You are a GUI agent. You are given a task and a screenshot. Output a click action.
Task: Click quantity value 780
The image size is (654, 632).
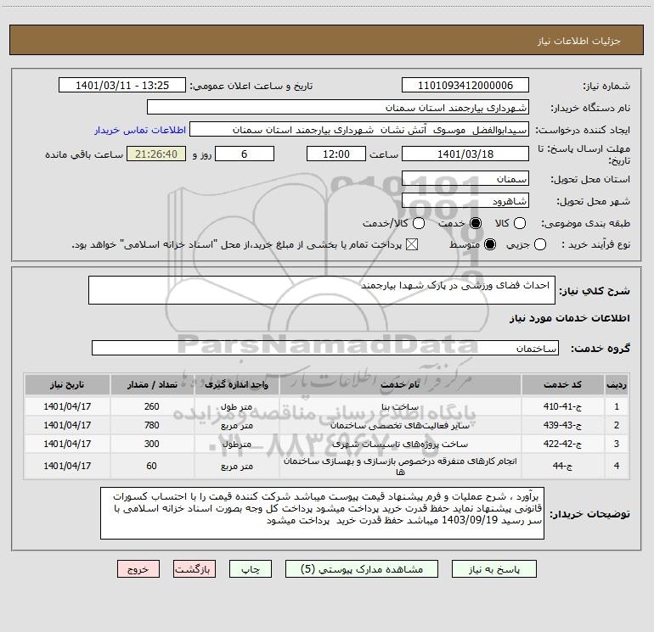152,425
